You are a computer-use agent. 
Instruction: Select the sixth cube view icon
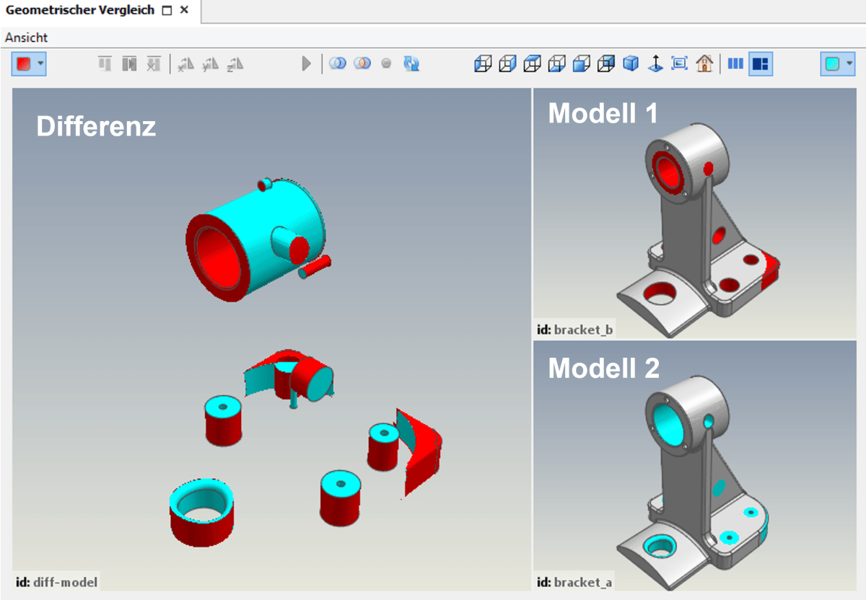point(606,64)
